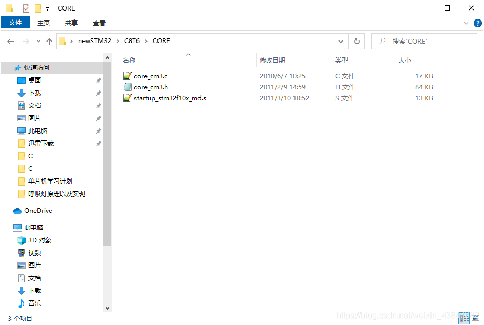Select the 此电脑 root node
Viewport: 484px width, 325px height.
click(34, 228)
